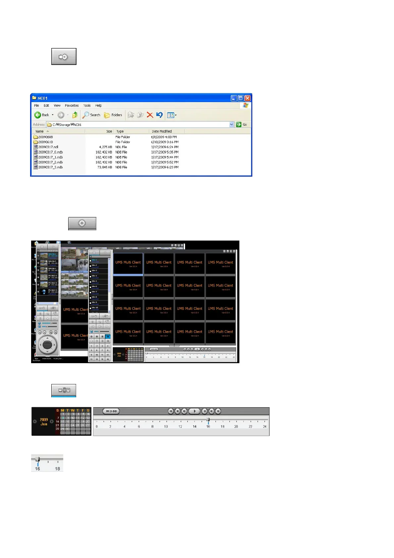Screen dimensions: 394x558
Task: Check the Site-2 checkbox in front client list
Action: click(x=90, y=266)
